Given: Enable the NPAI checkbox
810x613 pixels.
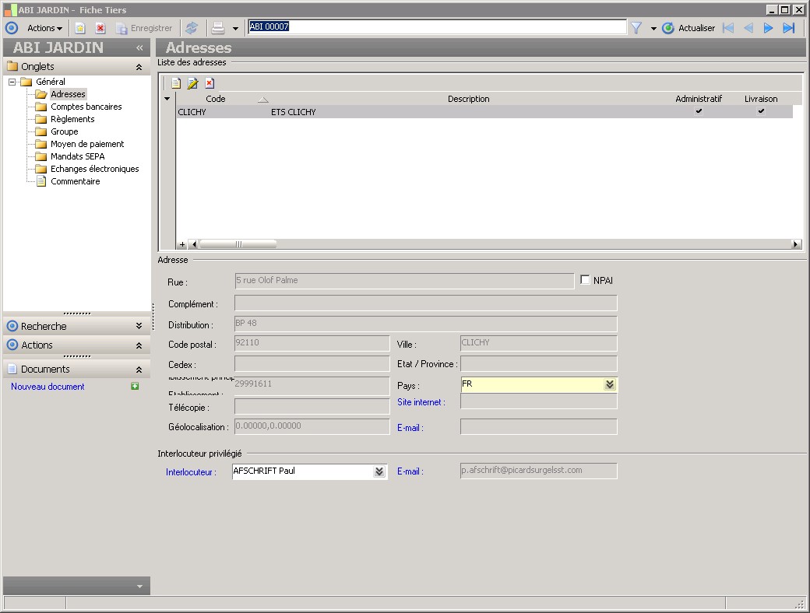Looking at the screenshot, I should (x=586, y=280).
